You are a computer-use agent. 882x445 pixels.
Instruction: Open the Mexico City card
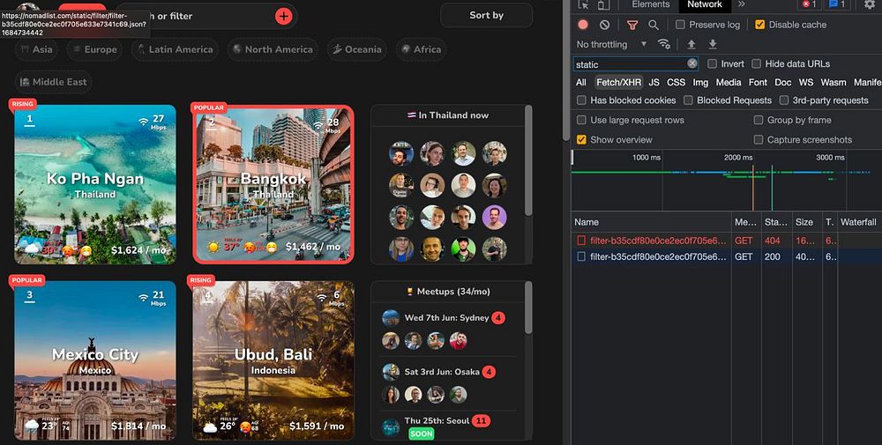tap(95, 360)
